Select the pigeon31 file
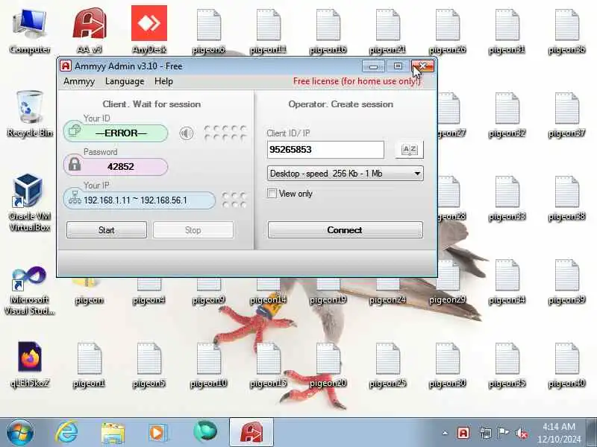The width and height of the screenshot is (597, 447). coord(507,32)
